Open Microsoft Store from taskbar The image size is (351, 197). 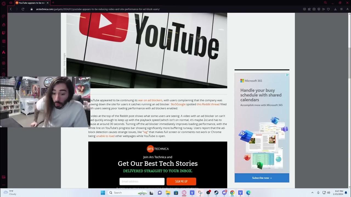(176, 193)
